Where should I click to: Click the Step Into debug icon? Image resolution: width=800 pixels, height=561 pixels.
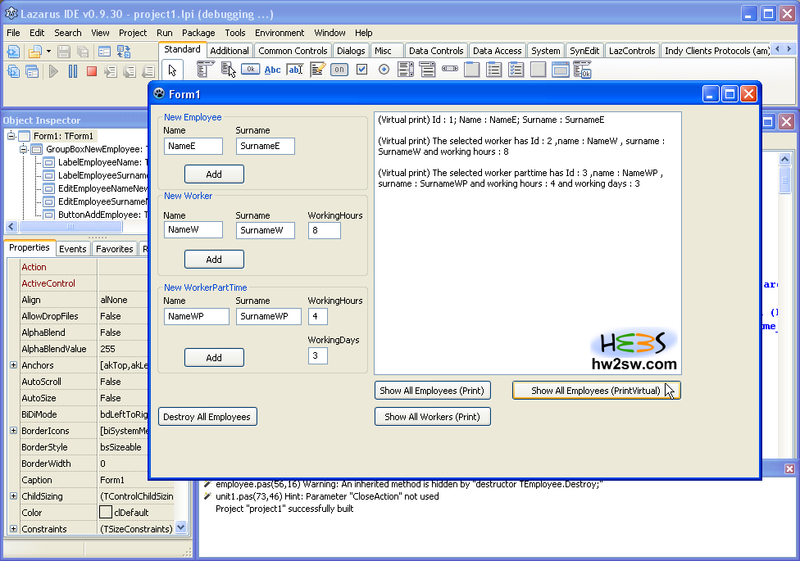[111, 71]
